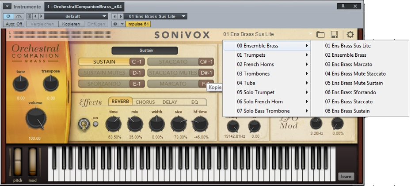The width and height of the screenshot is (411, 186).
Task: Click the Auto: Off button
Action: (14, 24)
